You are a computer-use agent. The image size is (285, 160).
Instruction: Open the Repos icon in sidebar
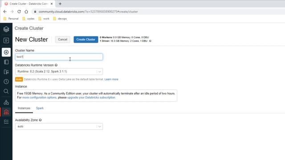[6, 72]
